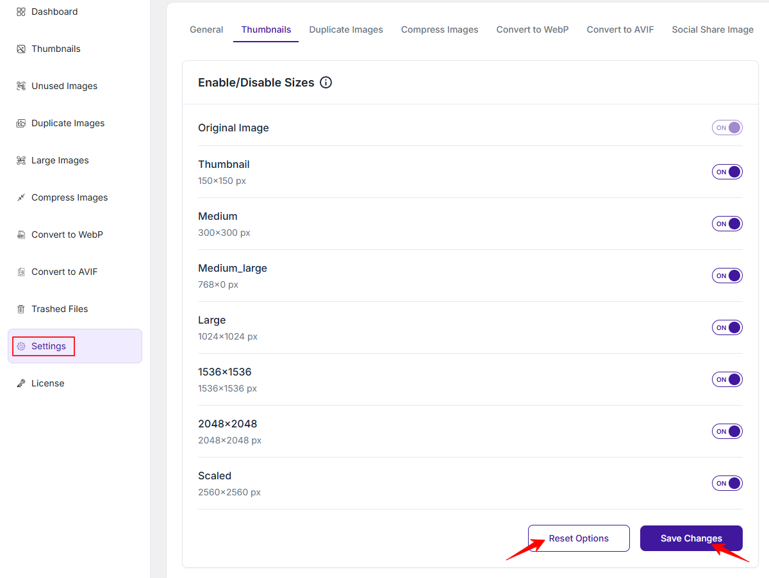
Task: Switch off the 1536×1536 size toggle
Action: pyautogui.click(x=727, y=379)
